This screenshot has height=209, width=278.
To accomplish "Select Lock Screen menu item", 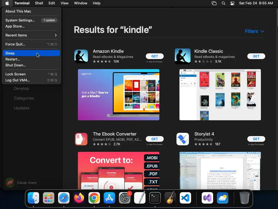I will tap(31, 74).
